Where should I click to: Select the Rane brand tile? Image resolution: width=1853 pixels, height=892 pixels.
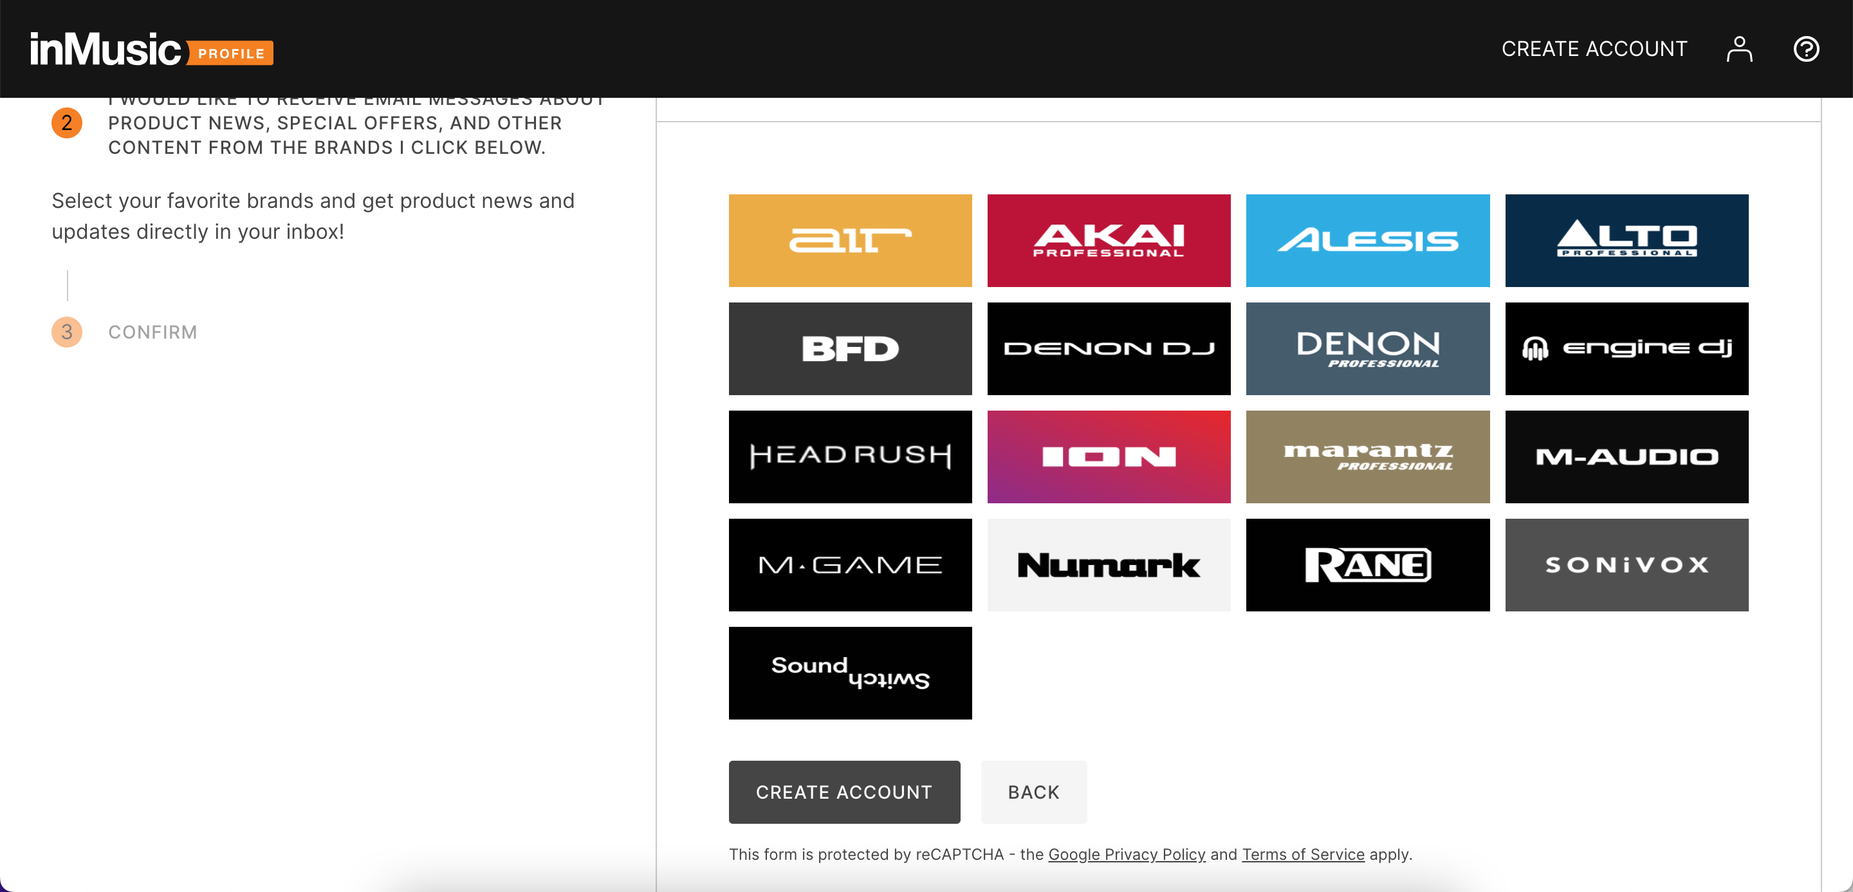click(x=1367, y=564)
